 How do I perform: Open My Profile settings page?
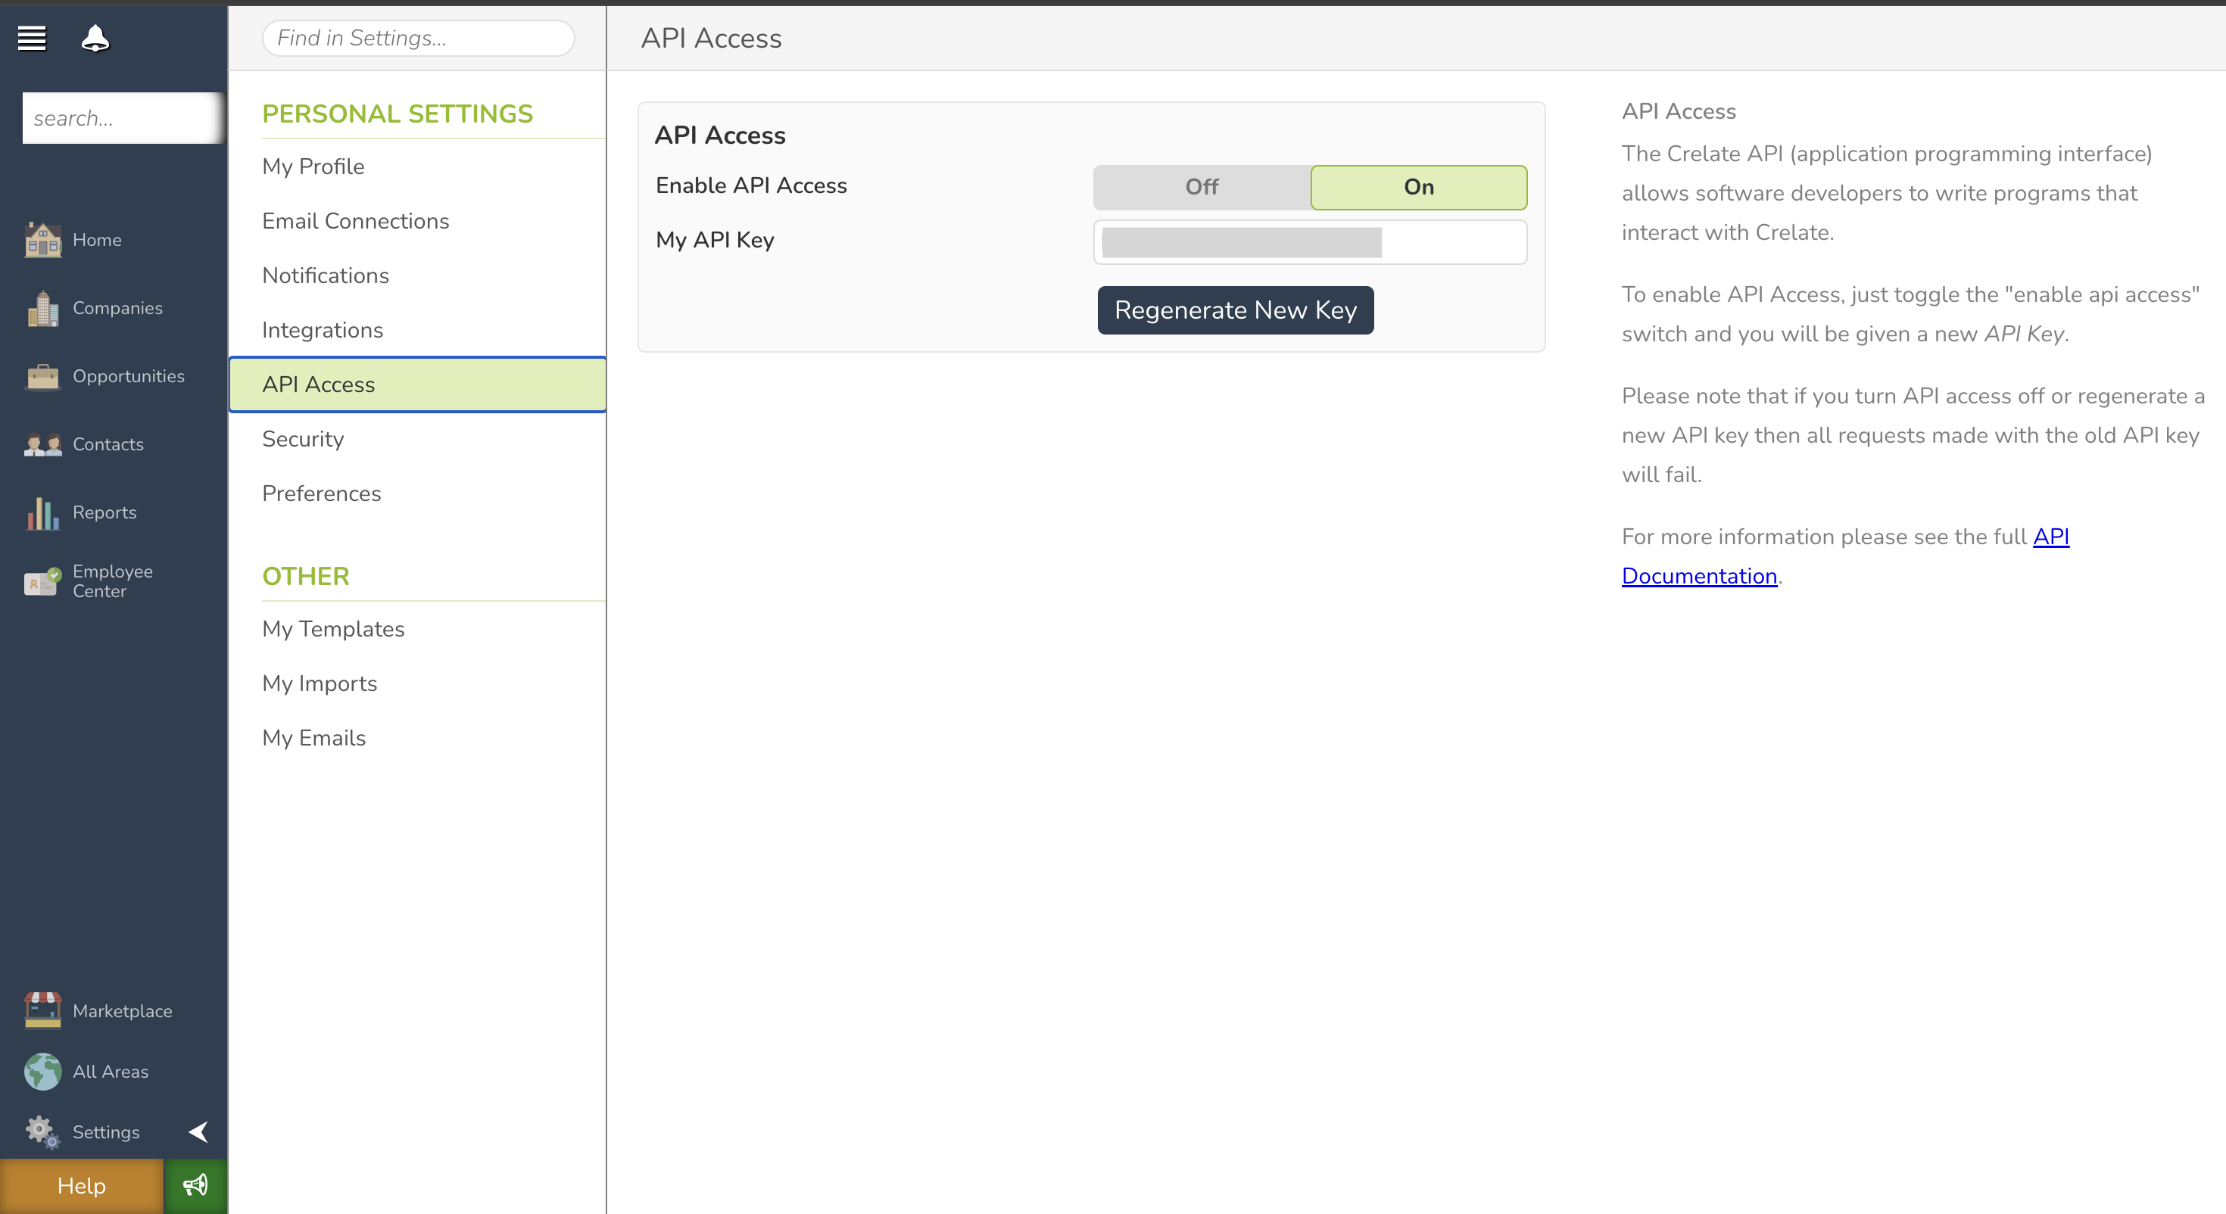click(314, 166)
